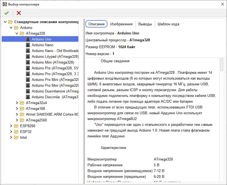Click the chip icon next to Arduino Duemilanove
The width and height of the screenshot is (227, 185).
point(28,91)
